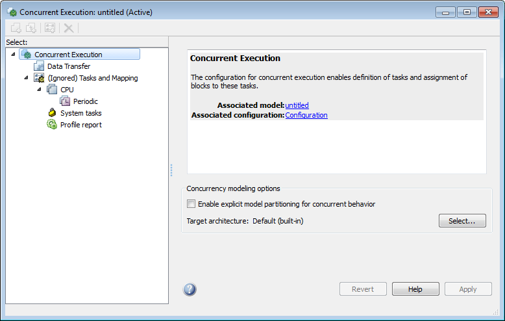The width and height of the screenshot is (505, 321).
Task: Open the associated model link 'untitled'
Action: [297, 105]
